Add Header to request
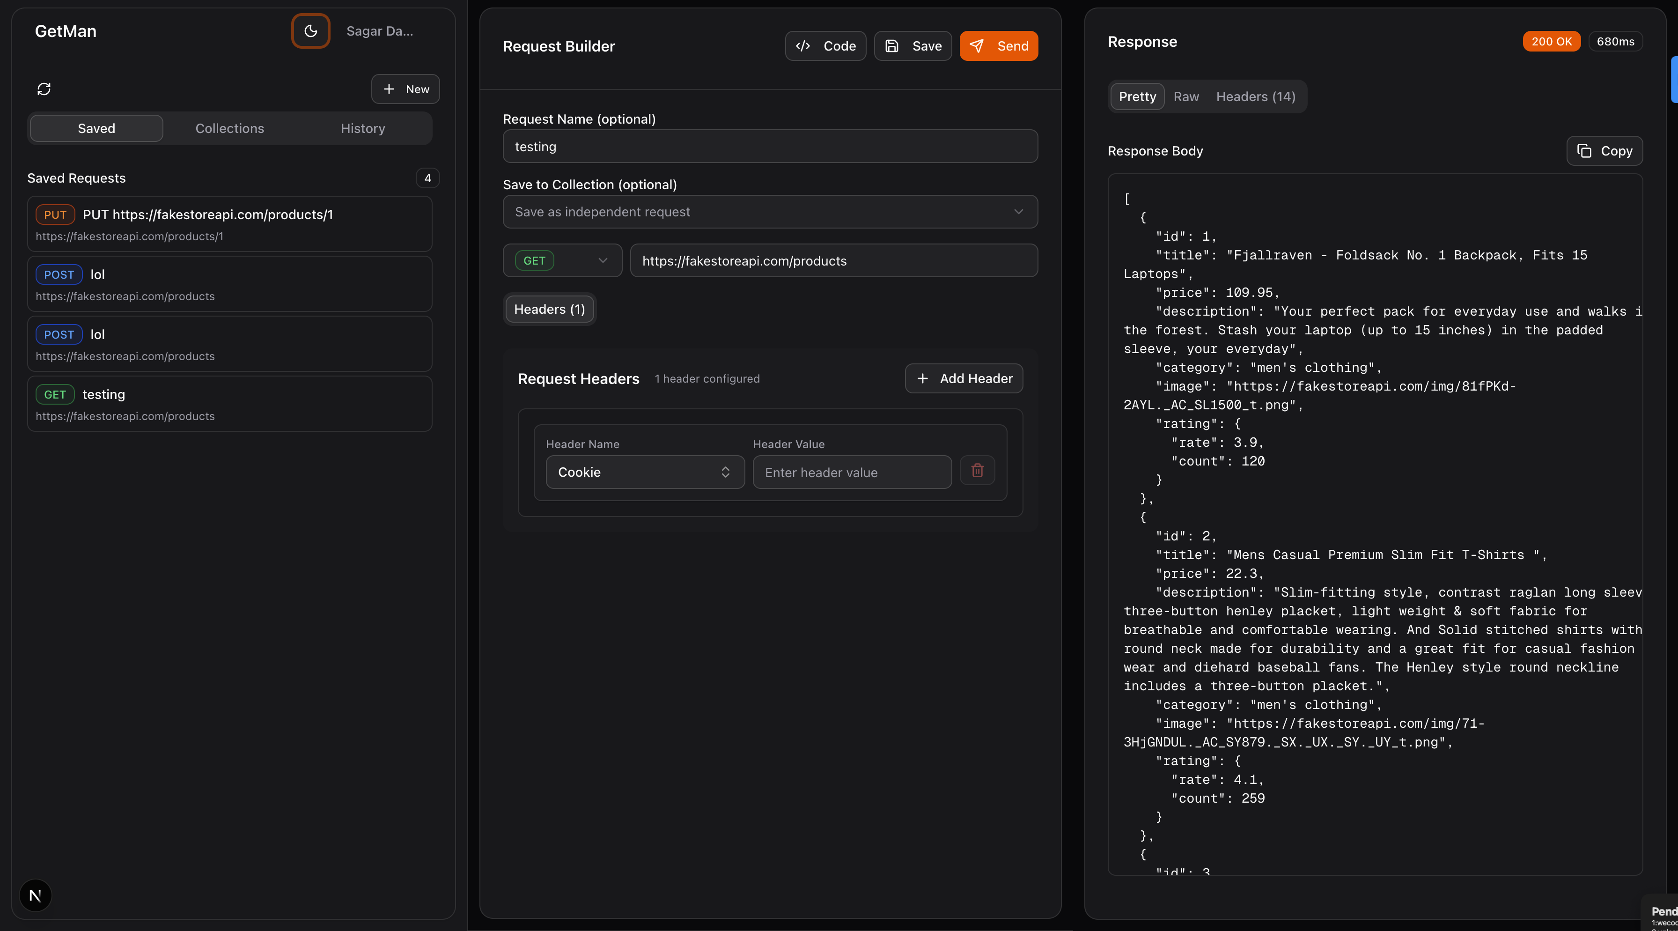 964,378
